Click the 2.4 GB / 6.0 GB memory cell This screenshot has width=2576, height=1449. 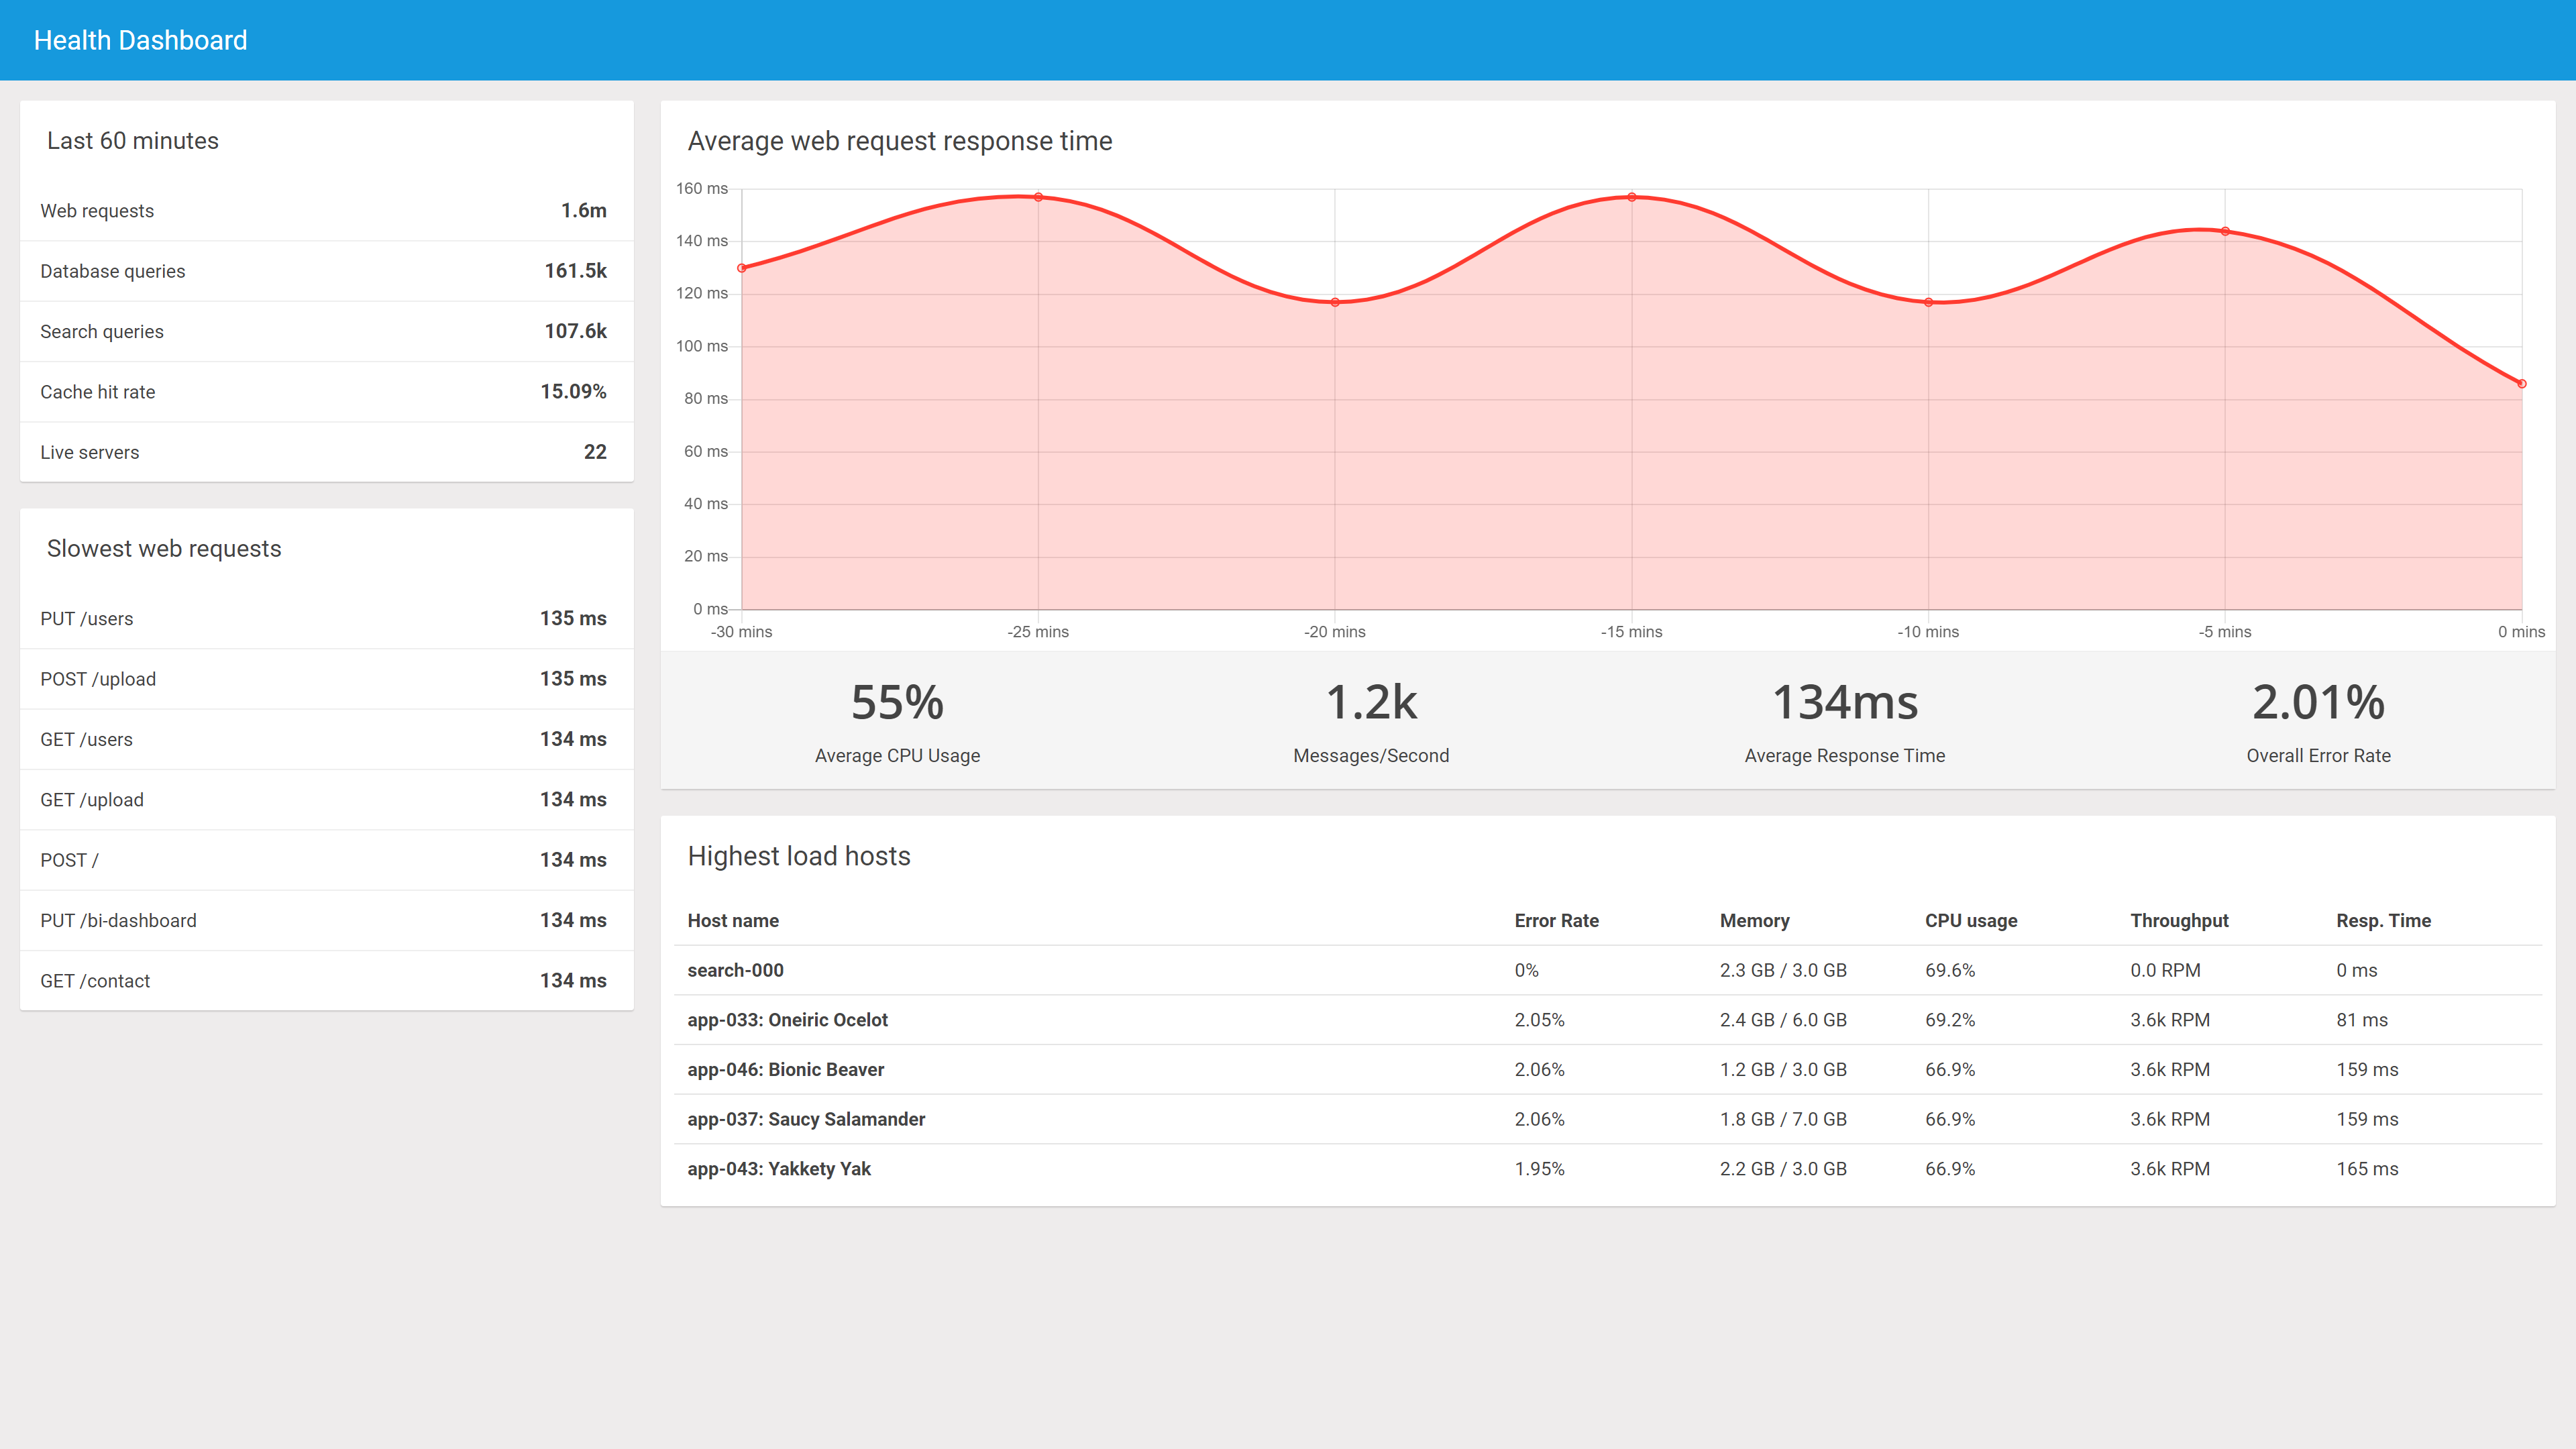click(1783, 1020)
